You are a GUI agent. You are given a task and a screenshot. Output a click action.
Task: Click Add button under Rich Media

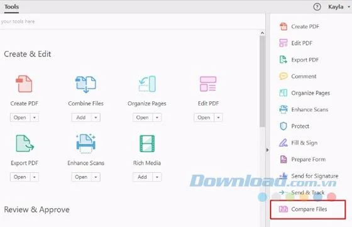tap(143, 177)
